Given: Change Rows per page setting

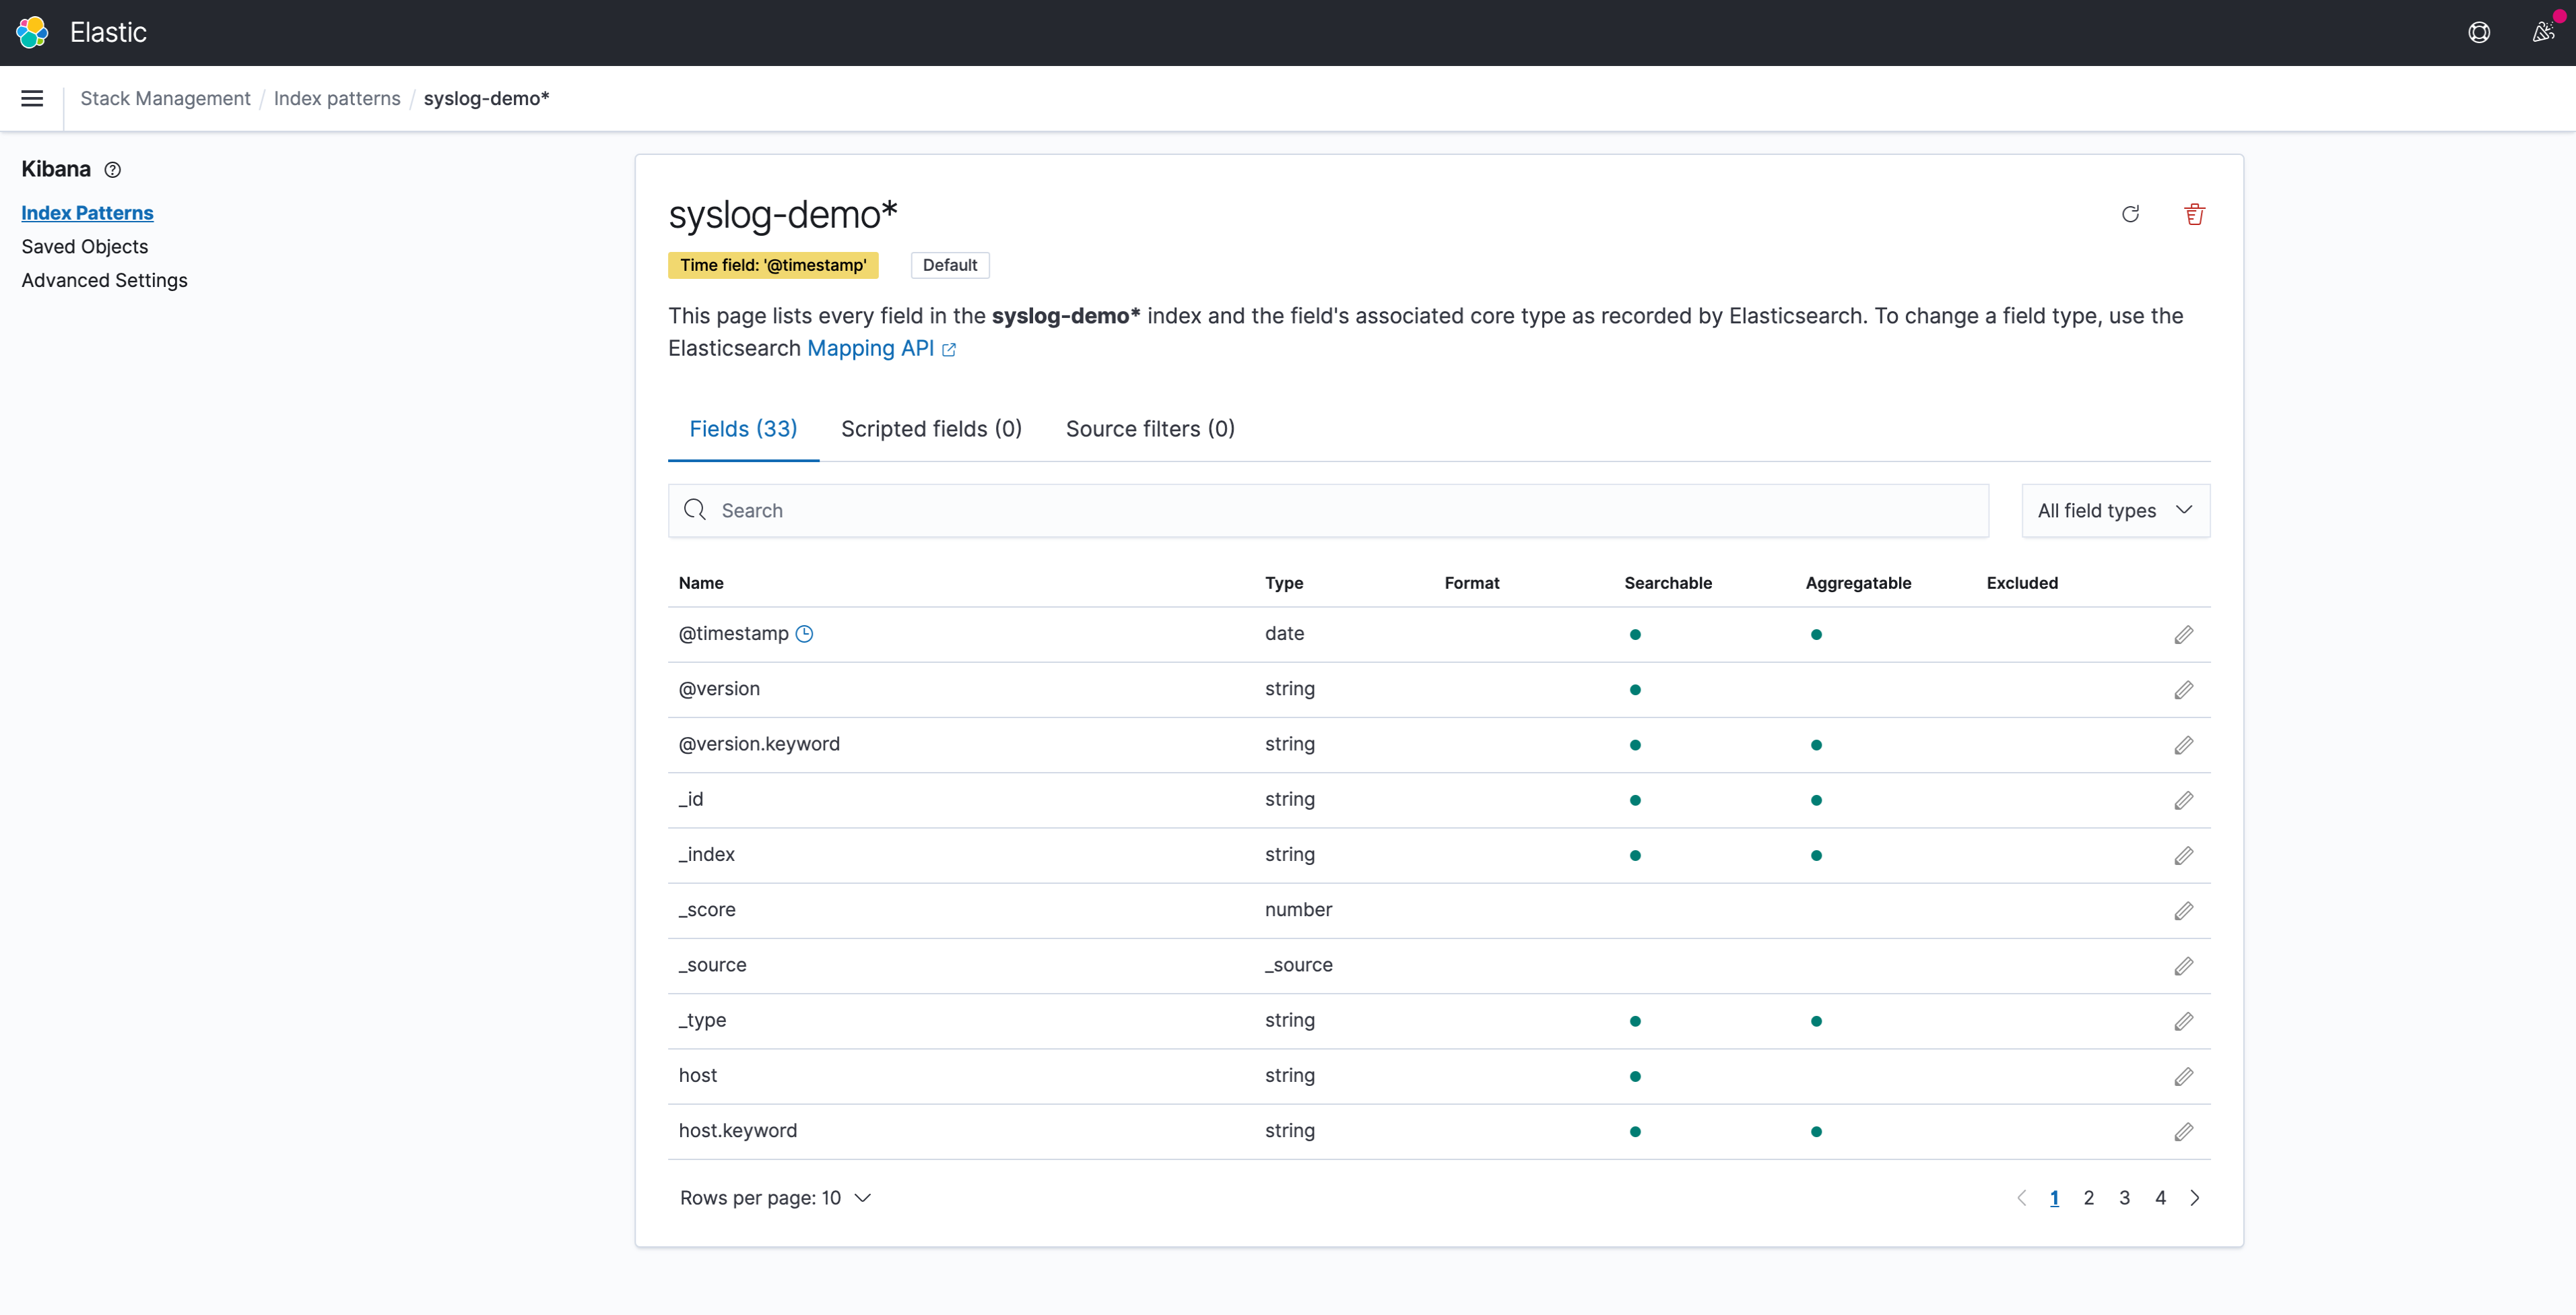Looking at the screenshot, I should [x=775, y=1198].
